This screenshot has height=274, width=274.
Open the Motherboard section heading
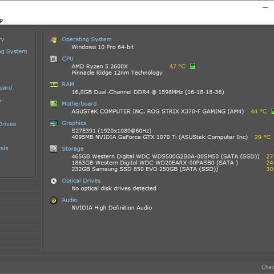click(x=79, y=104)
